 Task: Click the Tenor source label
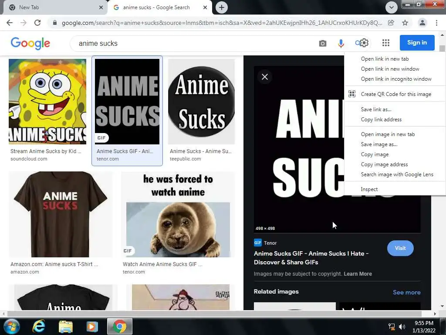click(270, 243)
